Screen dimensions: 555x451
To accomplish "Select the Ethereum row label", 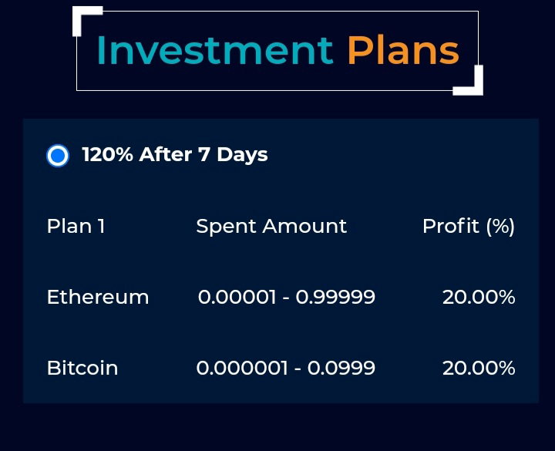I will coord(98,297).
